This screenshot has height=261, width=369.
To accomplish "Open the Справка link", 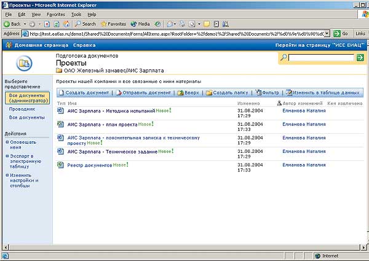I will (x=84, y=45).
